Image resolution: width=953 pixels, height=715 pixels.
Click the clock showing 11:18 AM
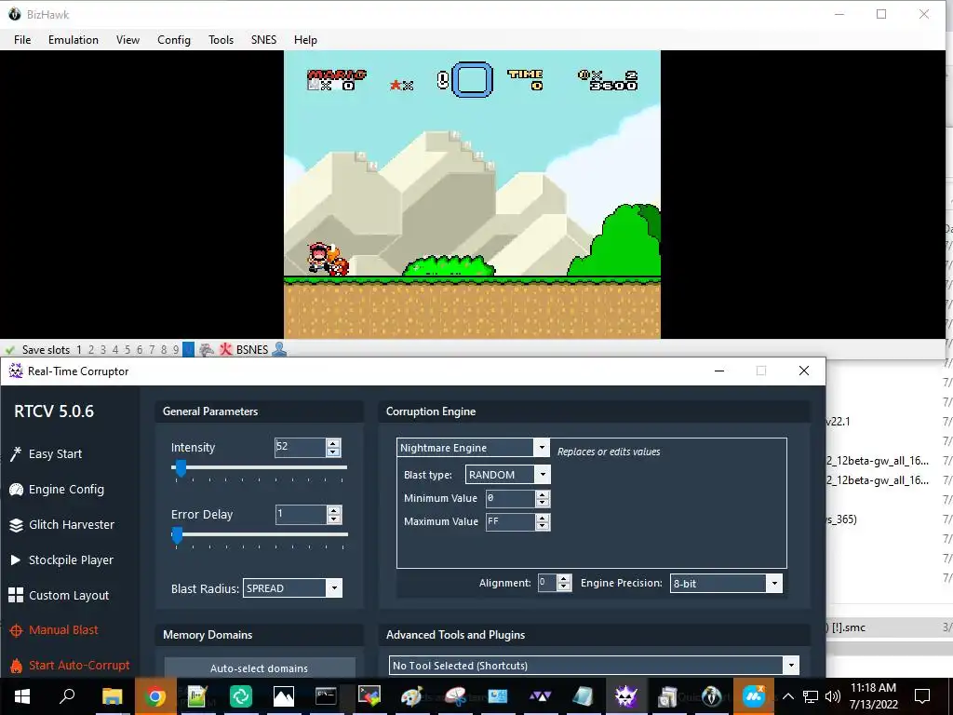click(873, 688)
